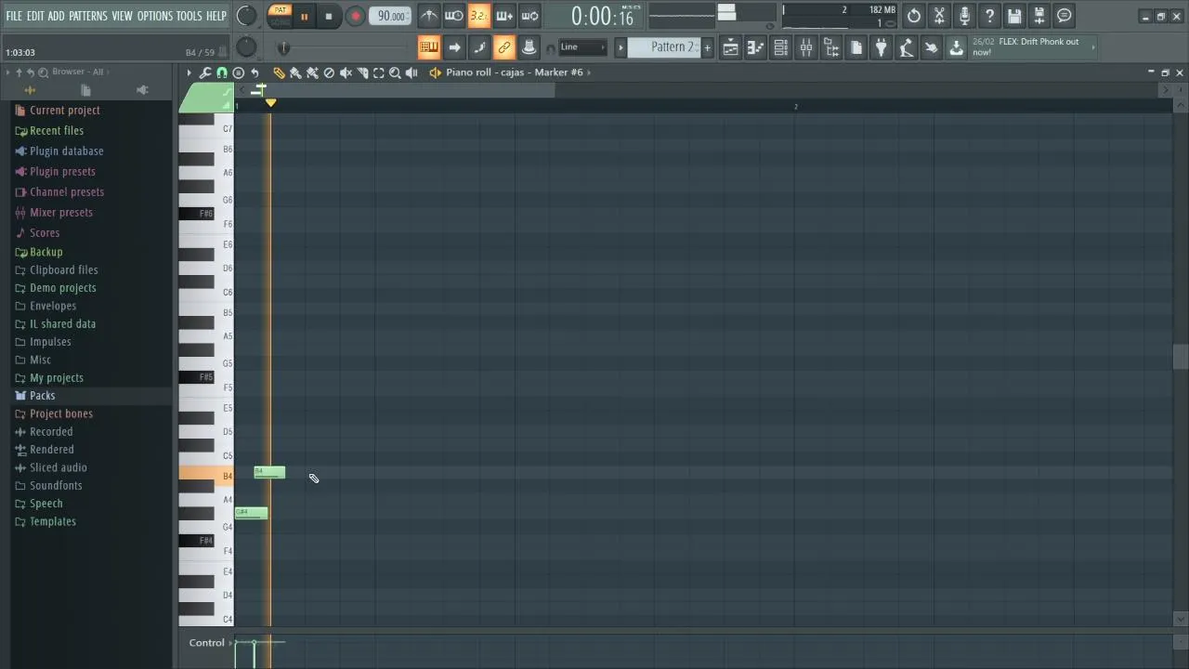Choose the Select tool in piano roll
This screenshot has height=669, width=1189.
pos(379,72)
